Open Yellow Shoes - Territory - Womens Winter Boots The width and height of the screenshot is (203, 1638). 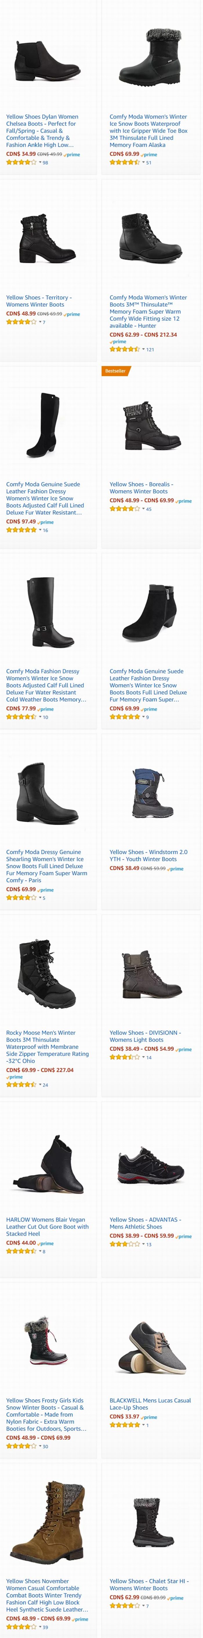pos(39,301)
